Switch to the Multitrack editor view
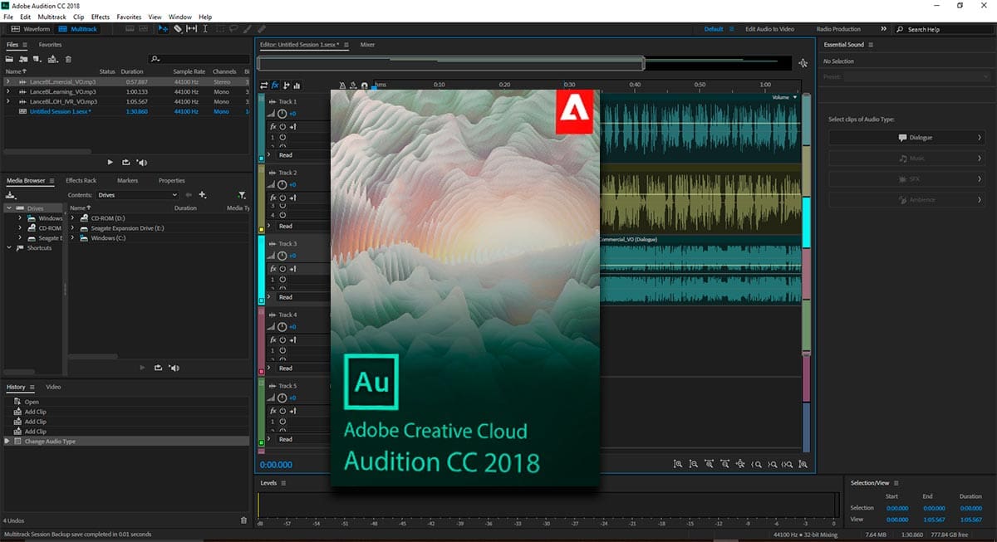This screenshot has height=542, width=997. (77, 29)
